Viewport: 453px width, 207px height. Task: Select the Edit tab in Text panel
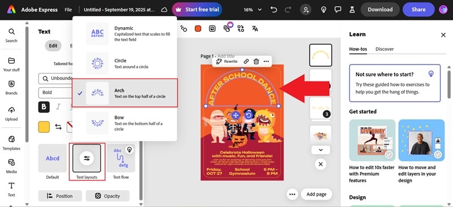point(53,46)
